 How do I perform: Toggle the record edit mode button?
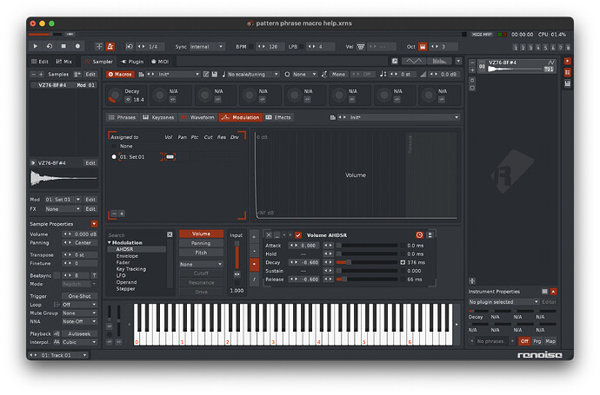click(x=77, y=46)
